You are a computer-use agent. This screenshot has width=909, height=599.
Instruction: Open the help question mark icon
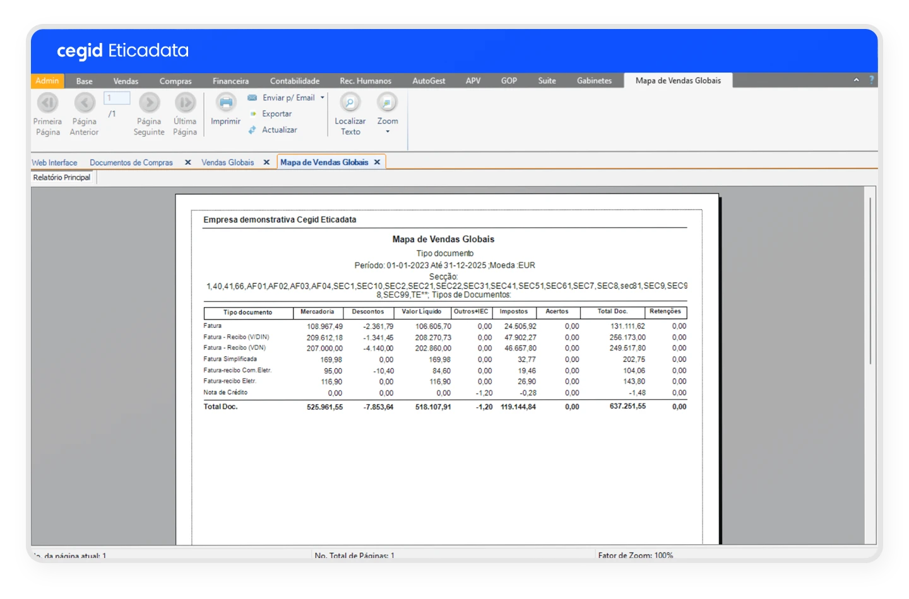pos(872,80)
